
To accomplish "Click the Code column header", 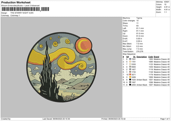I will tap(150, 57).
